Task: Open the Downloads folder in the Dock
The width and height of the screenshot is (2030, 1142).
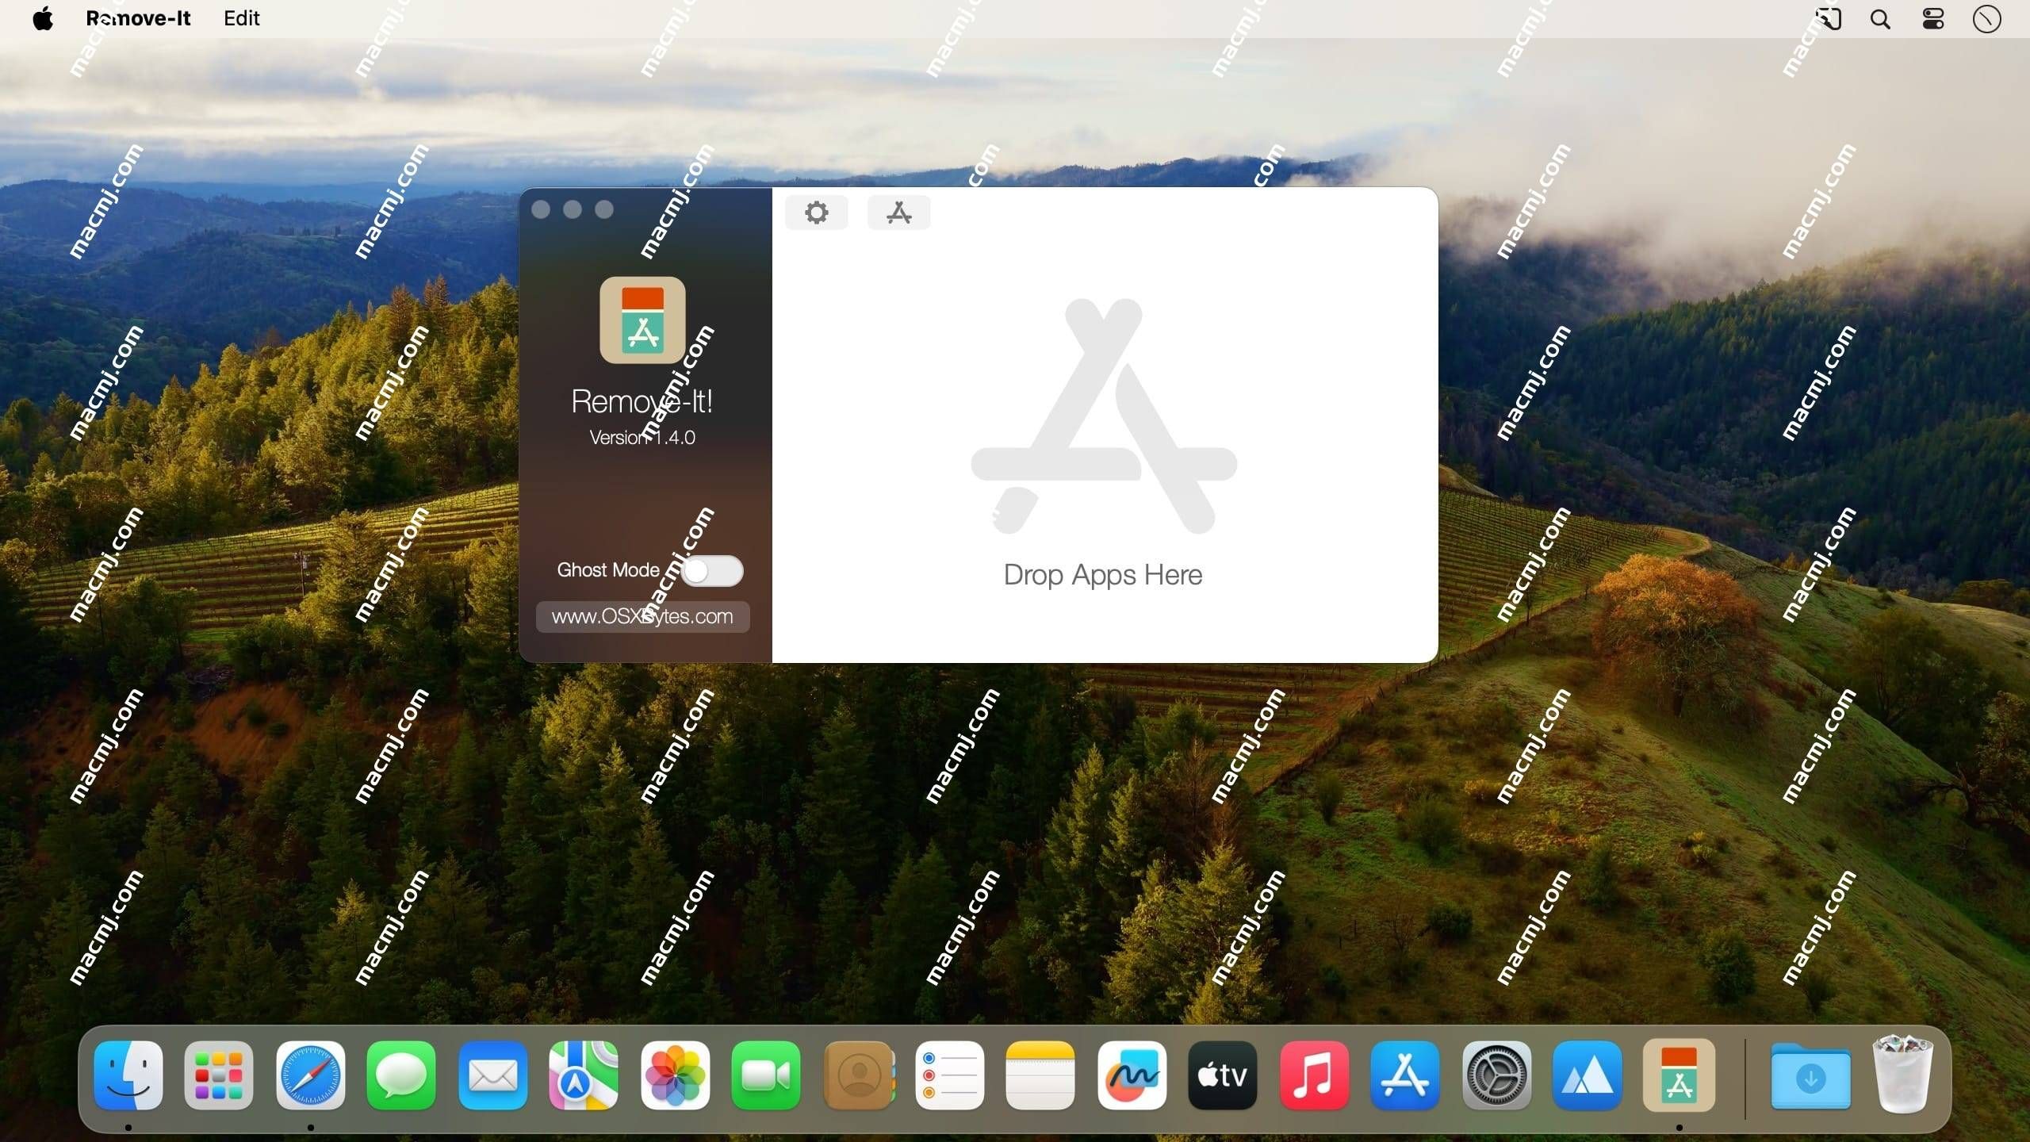Action: tap(1811, 1077)
